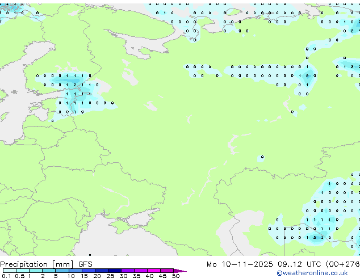Click the '30' legend value

coord(123,276)
